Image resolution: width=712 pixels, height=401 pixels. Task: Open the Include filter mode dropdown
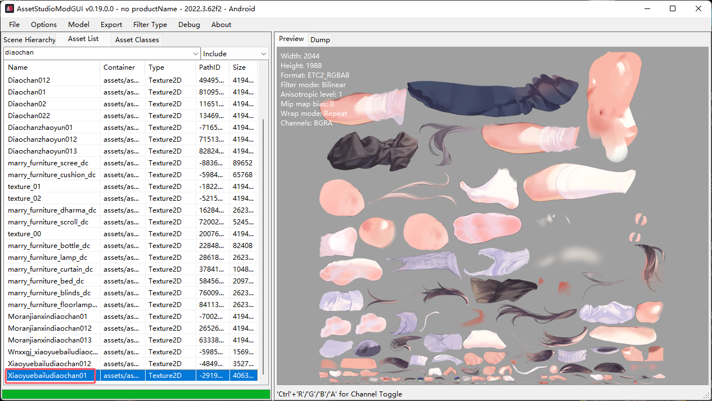235,53
